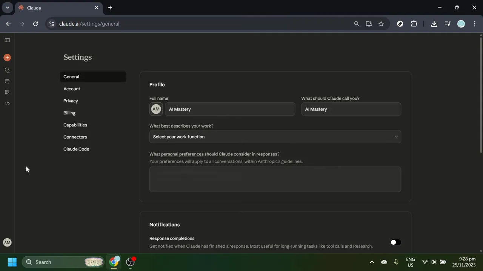Screen dimensions: 483x271
Task: Click the personal preferences text area
Action: (275, 179)
